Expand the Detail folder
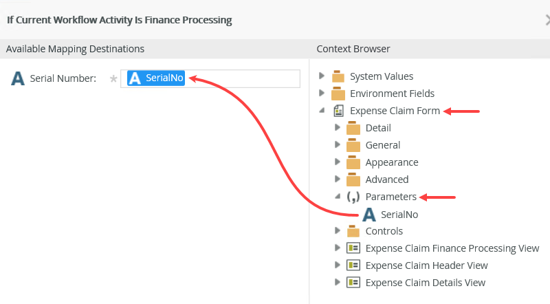The image size is (550, 304). click(337, 128)
